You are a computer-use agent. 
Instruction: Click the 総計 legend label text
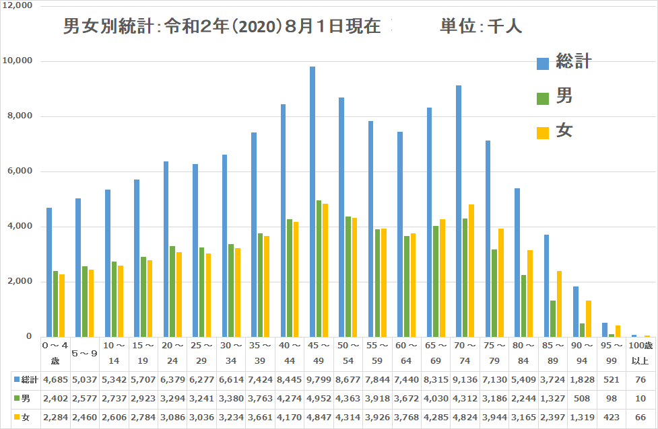click(x=574, y=61)
